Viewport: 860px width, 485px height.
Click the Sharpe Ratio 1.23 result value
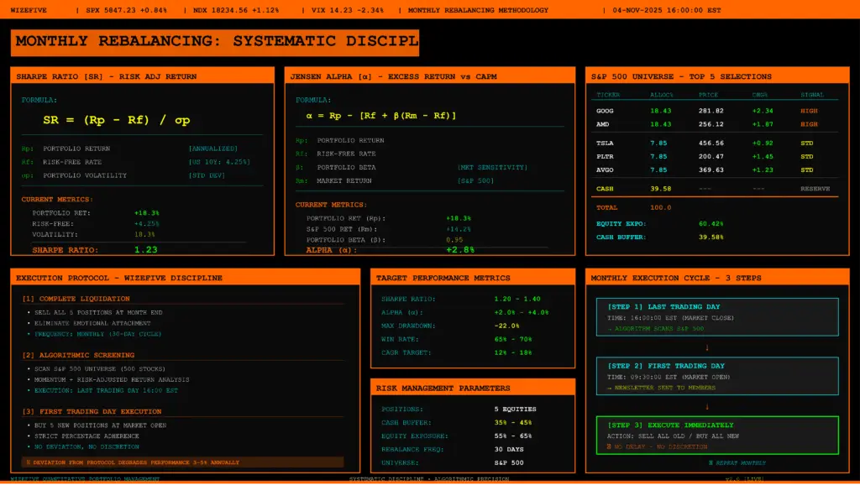[x=146, y=249]
